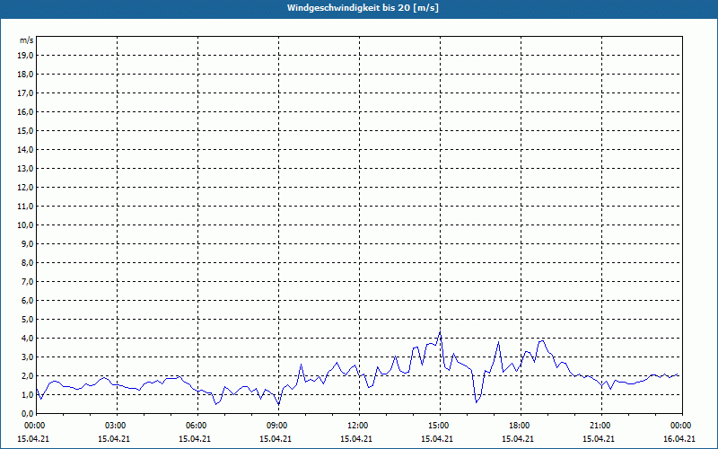
Task: Select the 18,0 y-axis value
Action: pos(25,75)
